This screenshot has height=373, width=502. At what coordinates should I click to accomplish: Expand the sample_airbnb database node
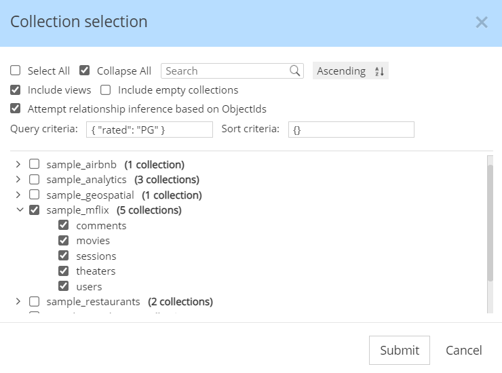[x=19, y=164]
